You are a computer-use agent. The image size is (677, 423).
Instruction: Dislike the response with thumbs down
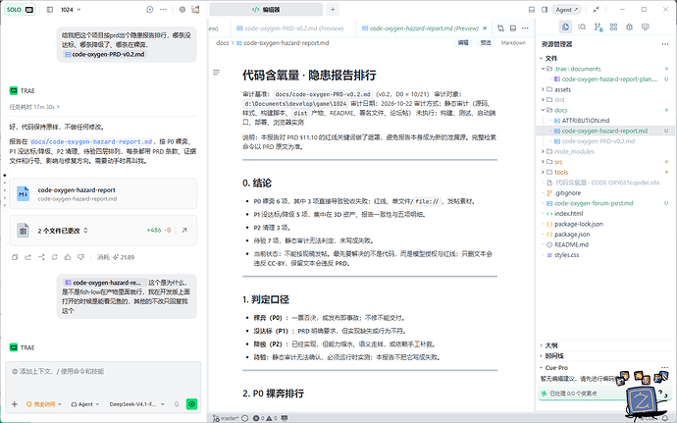pos(80,257)
